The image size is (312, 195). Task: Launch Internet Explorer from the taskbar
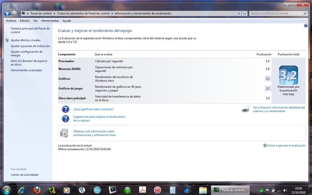click(22, 190)
